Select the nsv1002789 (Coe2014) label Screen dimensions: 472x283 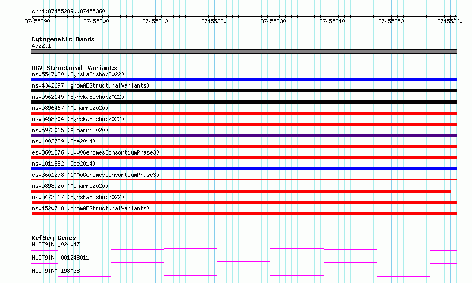pyautogui.click(x=64, y=141)
